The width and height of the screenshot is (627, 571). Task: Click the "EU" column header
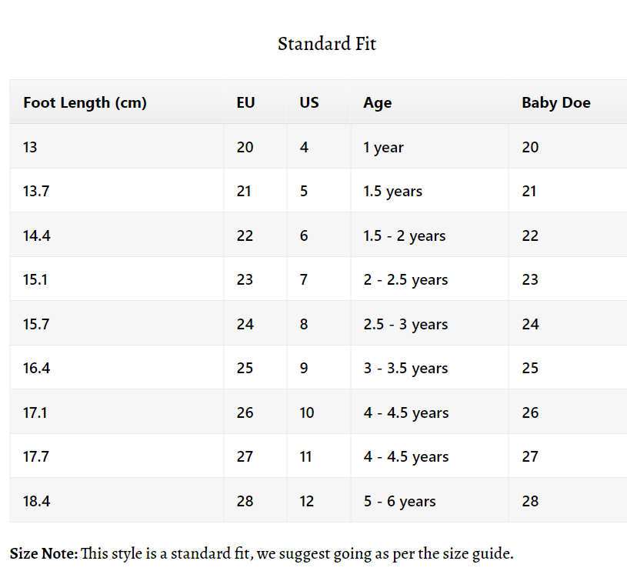(245, 102)
